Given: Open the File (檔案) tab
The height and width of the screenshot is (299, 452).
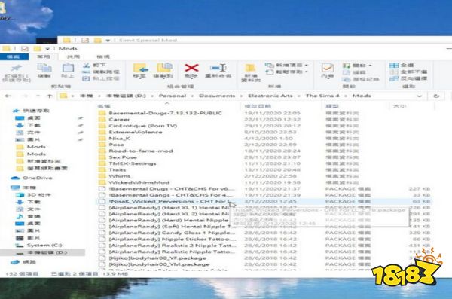Looking at the screenshot, I should (14, 56).
